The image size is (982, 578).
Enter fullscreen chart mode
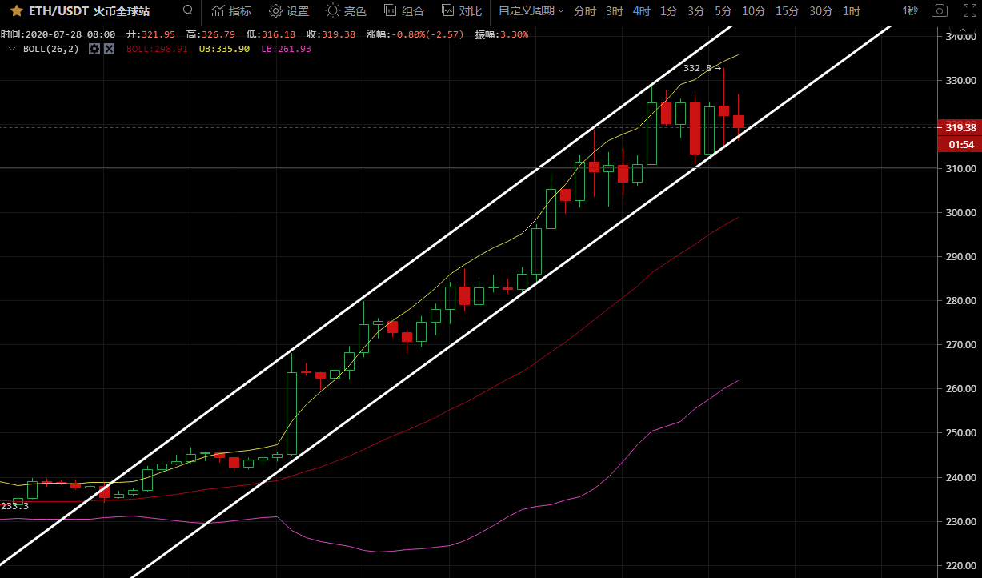point(970,11)
